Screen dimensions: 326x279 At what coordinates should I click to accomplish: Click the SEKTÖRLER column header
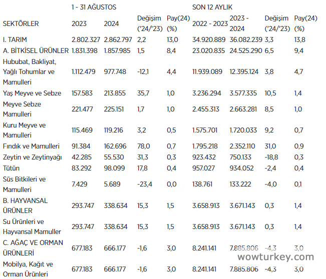21,23
